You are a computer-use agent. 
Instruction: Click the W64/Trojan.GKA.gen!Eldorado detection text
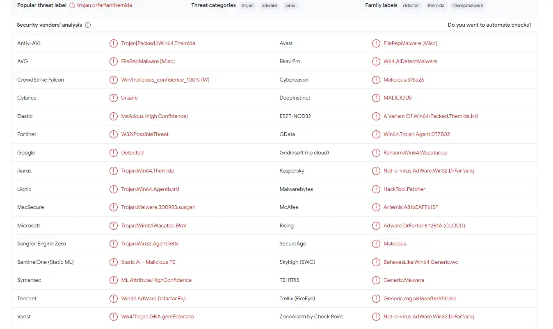coord(158,317)
